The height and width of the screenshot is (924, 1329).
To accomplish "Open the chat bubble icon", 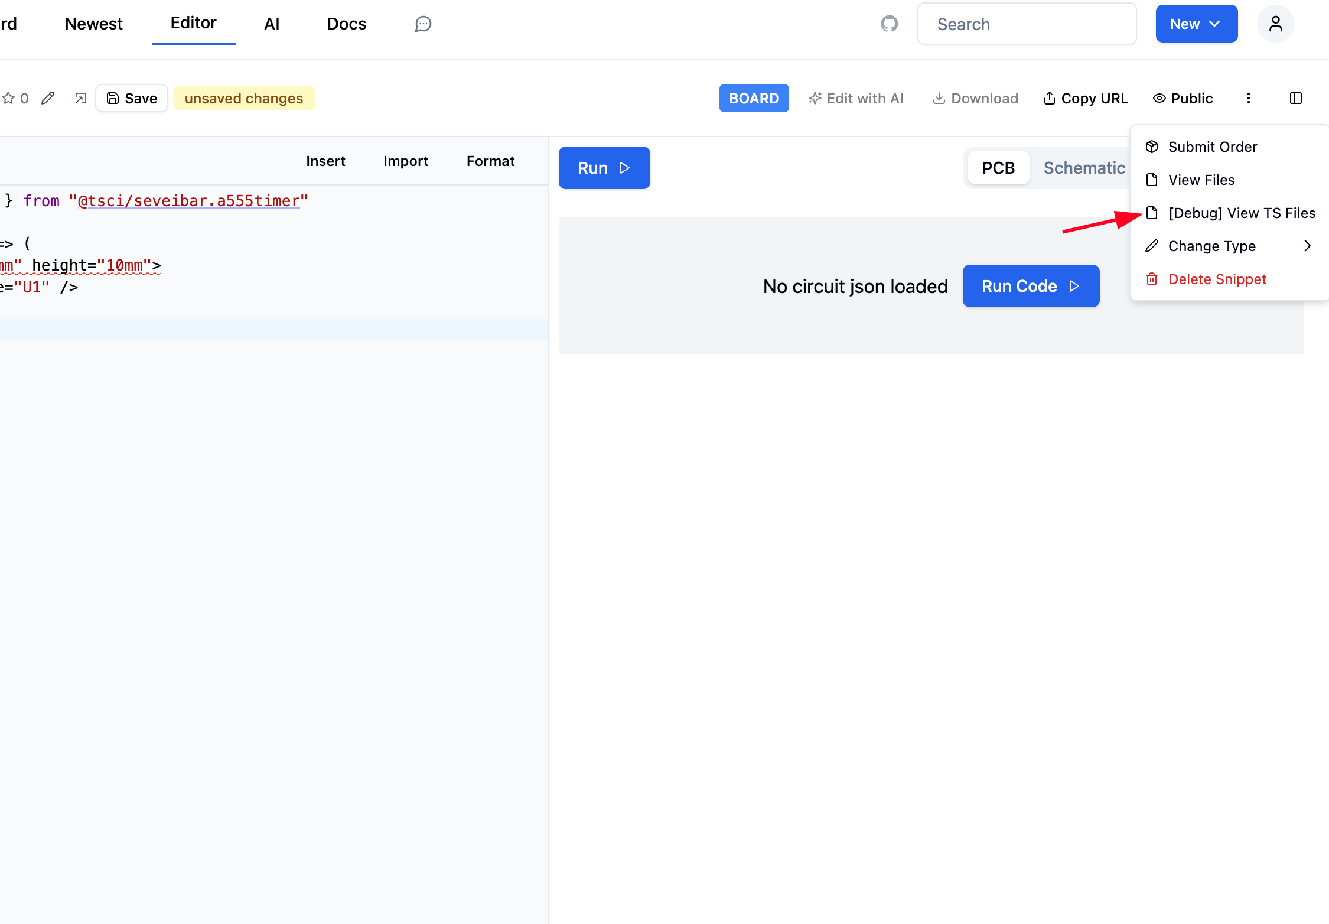I will 423,24.
